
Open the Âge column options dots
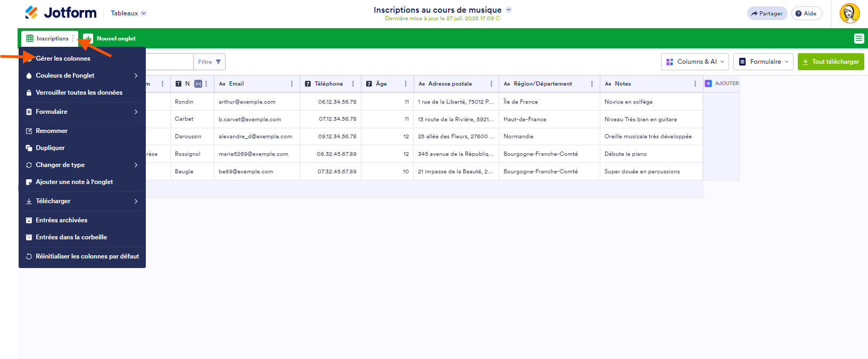coord(406,84)
